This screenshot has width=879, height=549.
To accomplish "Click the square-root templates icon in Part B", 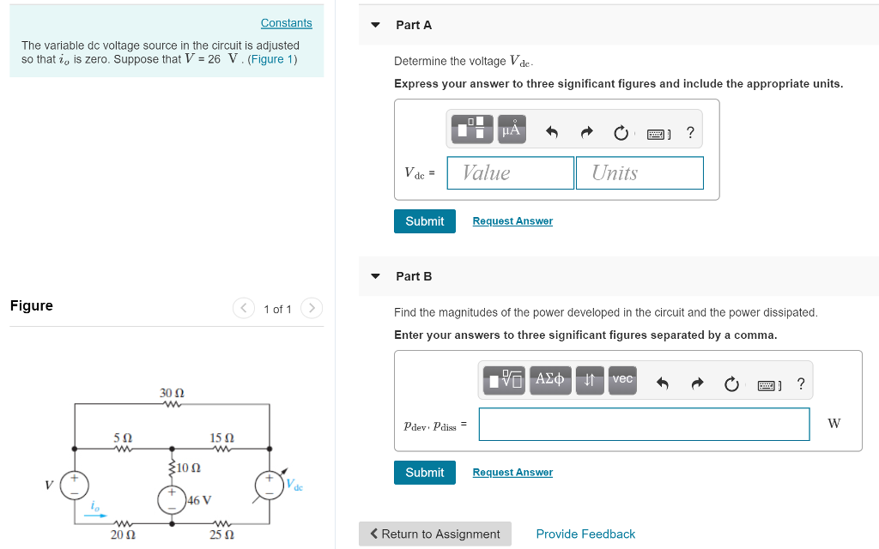I will 506,380.
